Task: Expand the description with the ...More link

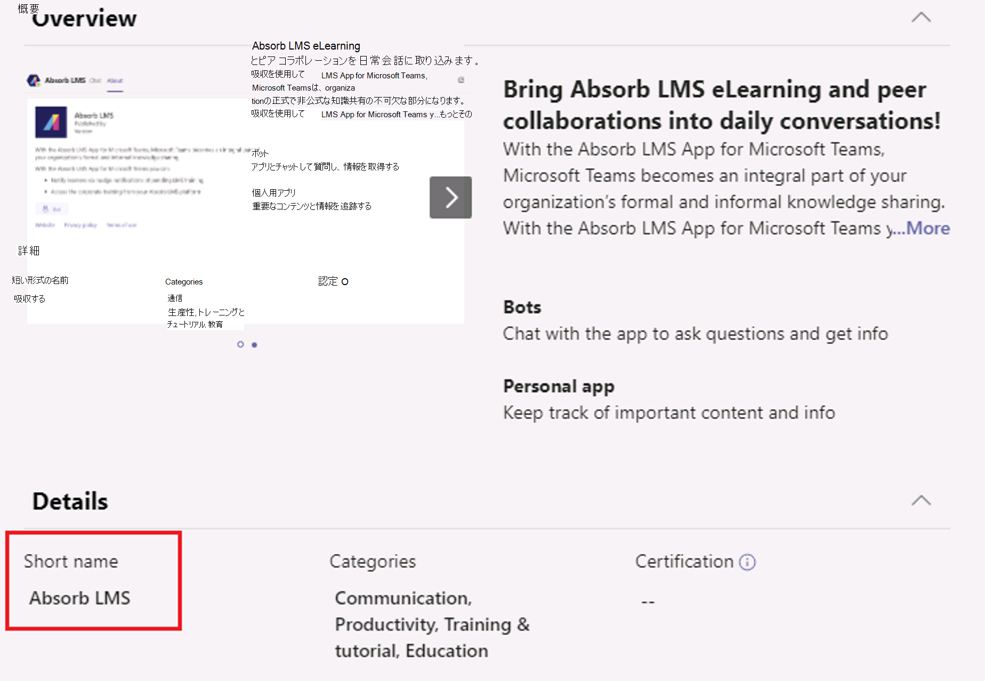Action: pos(922,229)
